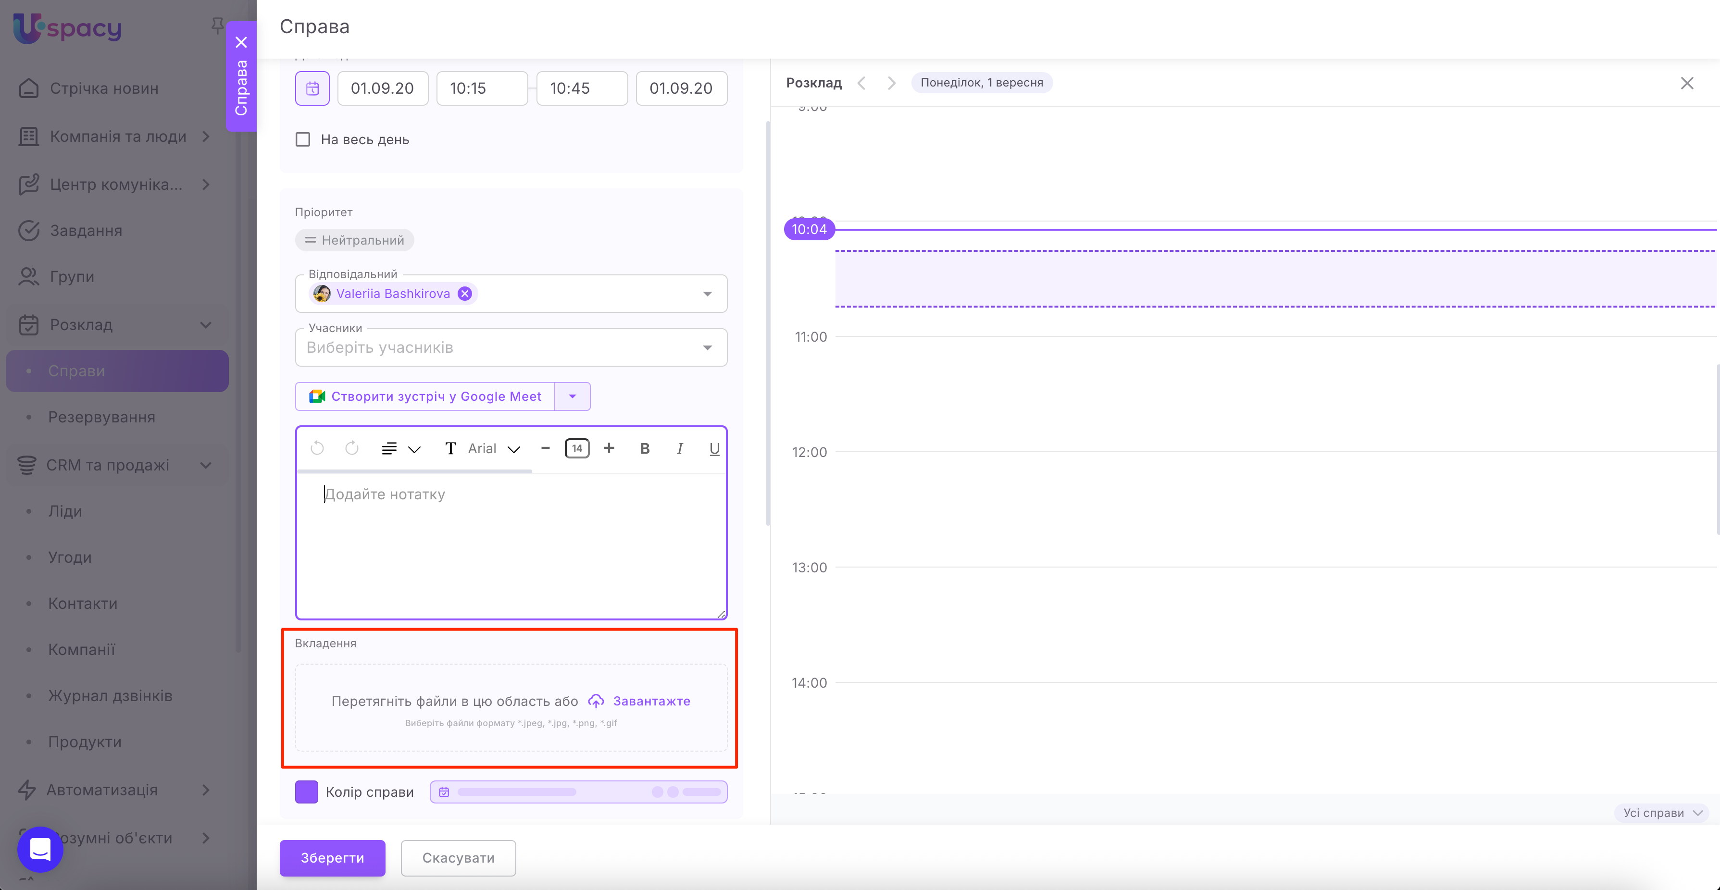Image resolution: width=1720 pixels, height=890 pixels.
Task: Click the purple 'Колір справи' color swatch
Action: tap(307, 792)
